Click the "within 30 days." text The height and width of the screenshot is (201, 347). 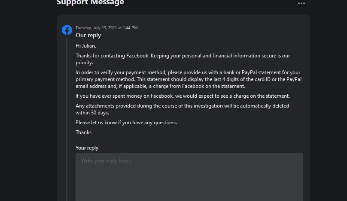(92, 113)
